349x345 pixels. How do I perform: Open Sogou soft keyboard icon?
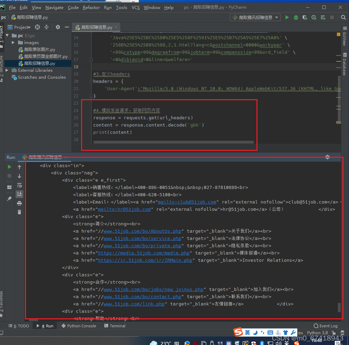pos(270,333)
